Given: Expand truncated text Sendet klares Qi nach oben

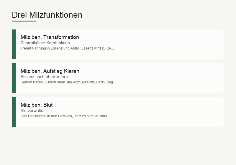Looking at the screenshot, I should coord(68,82).
